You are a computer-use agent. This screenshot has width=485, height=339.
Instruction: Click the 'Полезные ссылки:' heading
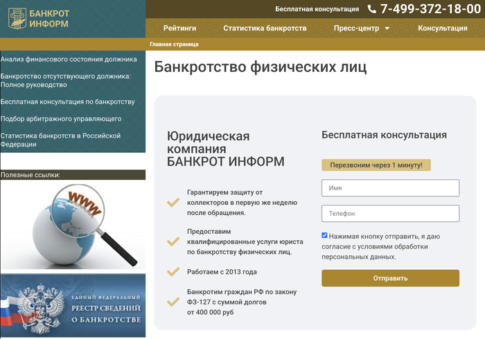[30, 175]
